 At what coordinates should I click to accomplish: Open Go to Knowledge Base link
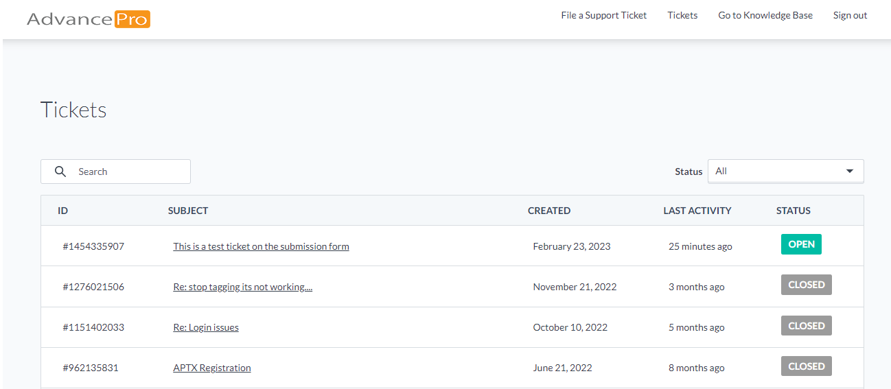coord(765,15)
